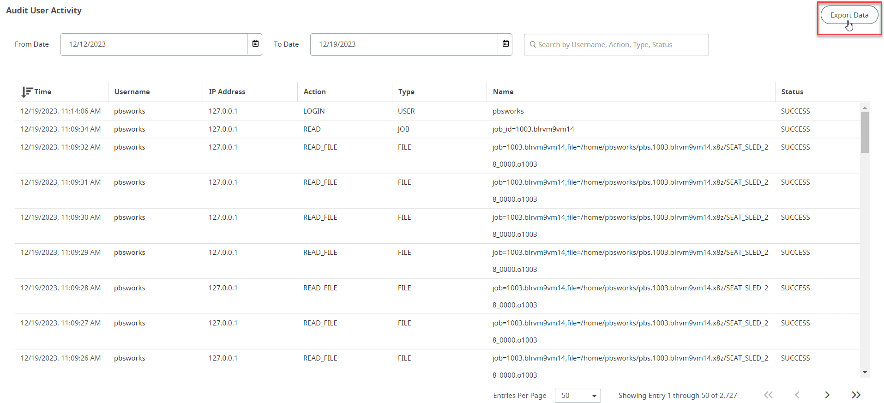This screenshot has width=884, height=403.
Task: Expand the Entries Per Page dropdown
Action: 577,396
